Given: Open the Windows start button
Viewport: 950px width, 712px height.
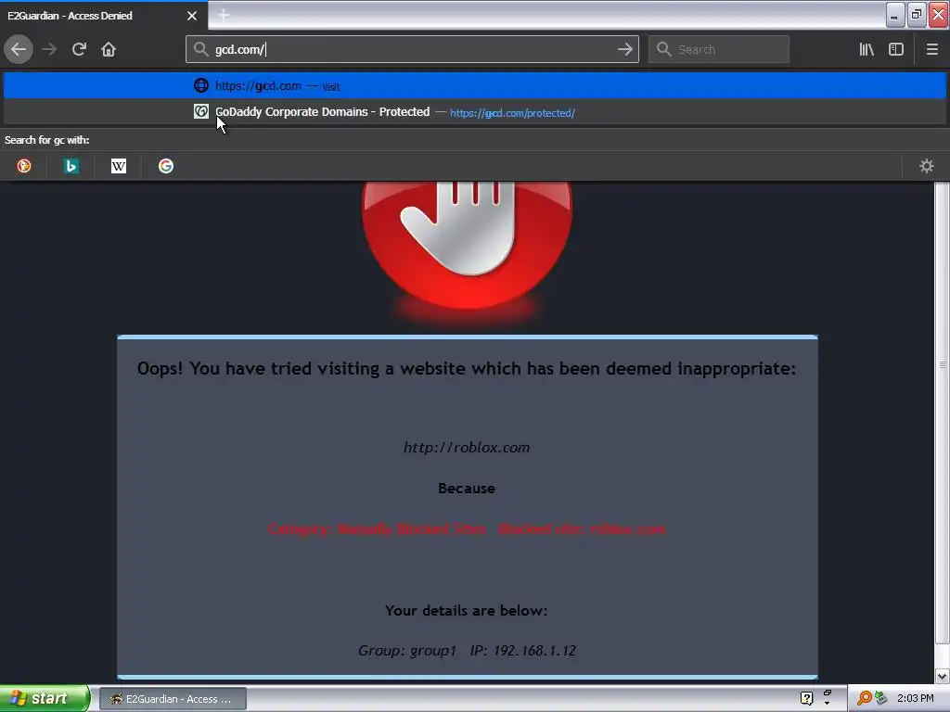Looking at the screenshot, I should (x=45, y=698).
